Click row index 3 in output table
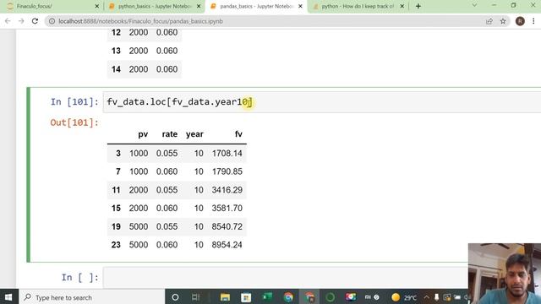Screen dimensions: 541x304 pyautogui.click(x=118, y=154)
